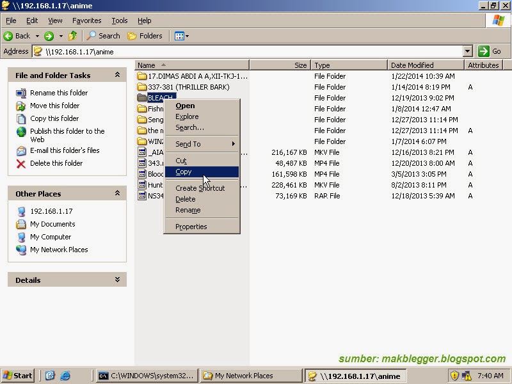Click the security shield tray icon

point(454,376)
